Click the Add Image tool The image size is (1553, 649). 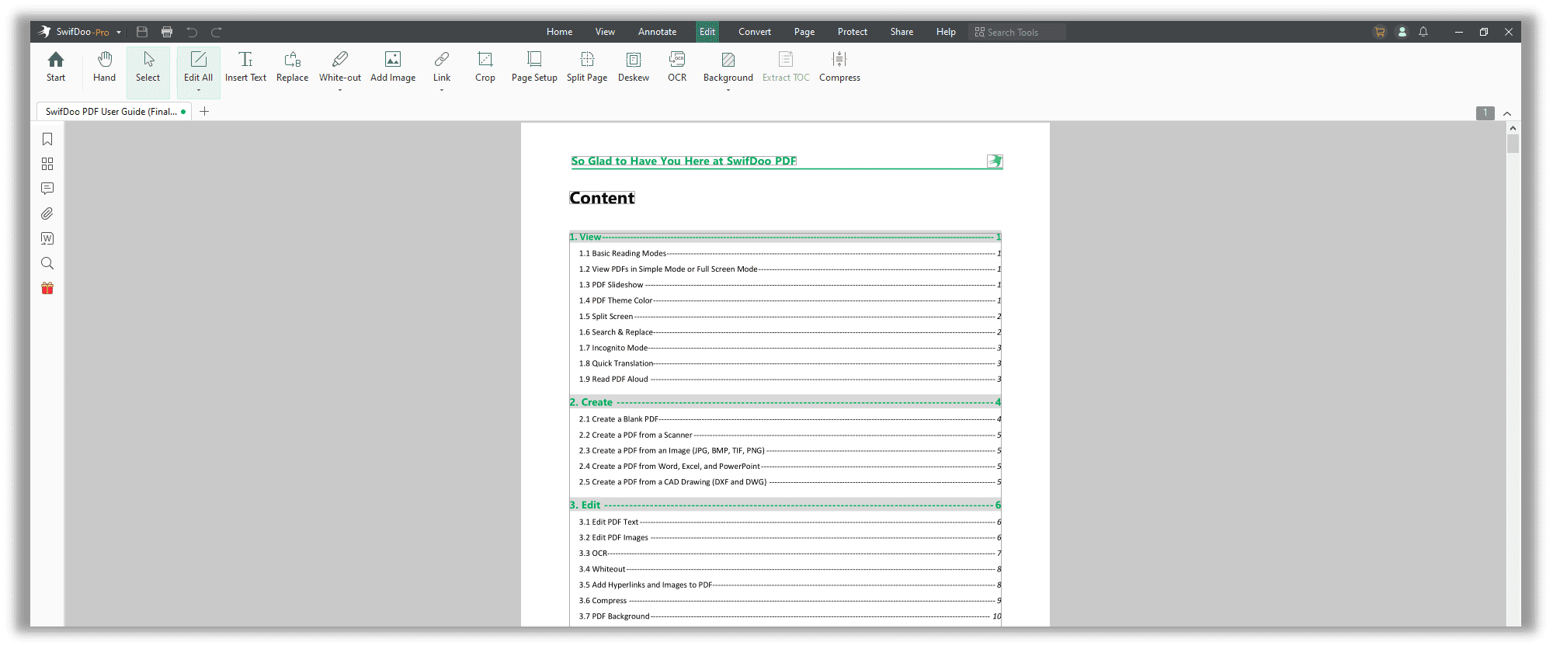pos(393,67)
